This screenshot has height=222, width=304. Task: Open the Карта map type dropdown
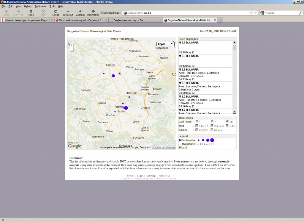(x=165, y=44)
